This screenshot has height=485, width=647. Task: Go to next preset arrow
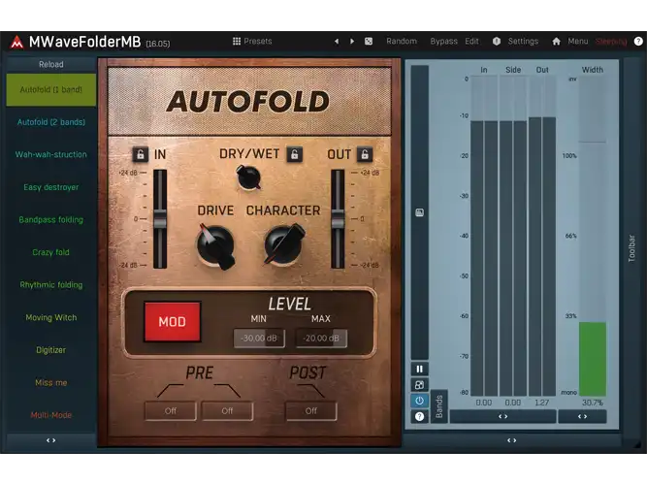pyautogui.click(x=352, y=42)
